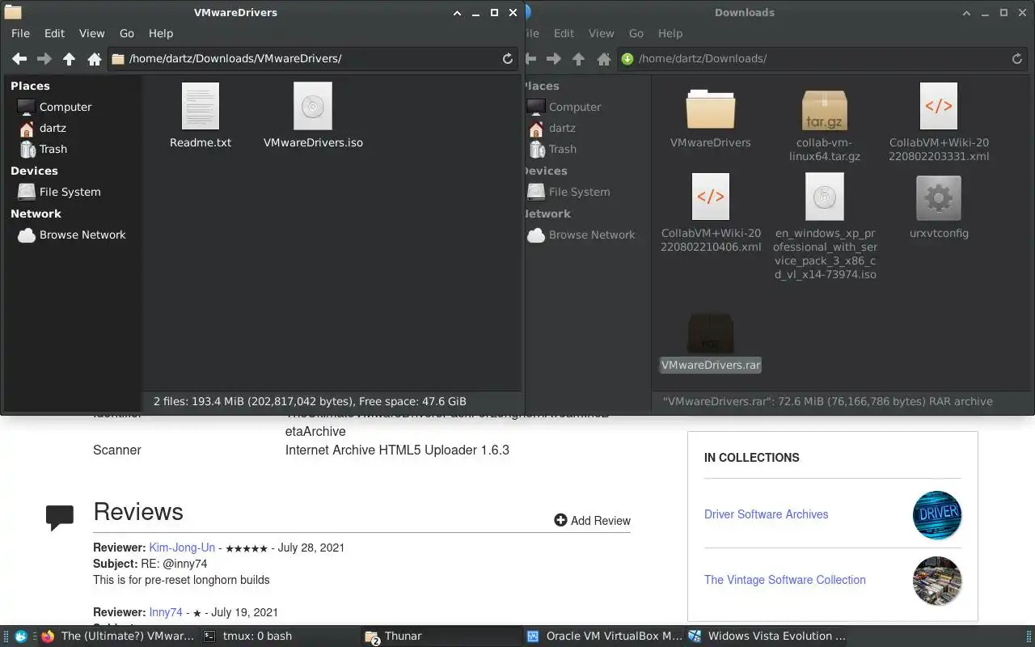Open dartz home in Downloads sidebar
Image resolution: width=1035 pixels, height=647 pixels.
[562, 128]
